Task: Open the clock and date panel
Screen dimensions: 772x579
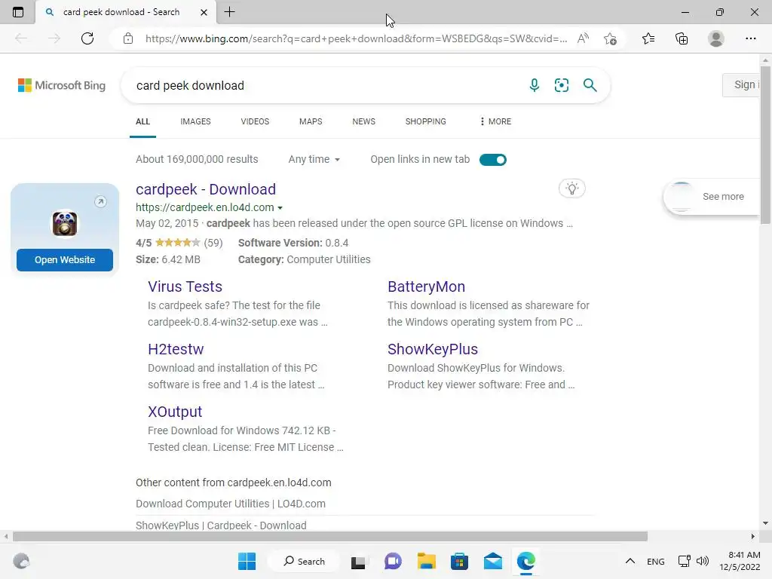Action: click(740, 561)
